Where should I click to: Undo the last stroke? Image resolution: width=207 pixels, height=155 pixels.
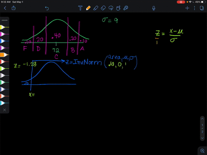(47, 8)
